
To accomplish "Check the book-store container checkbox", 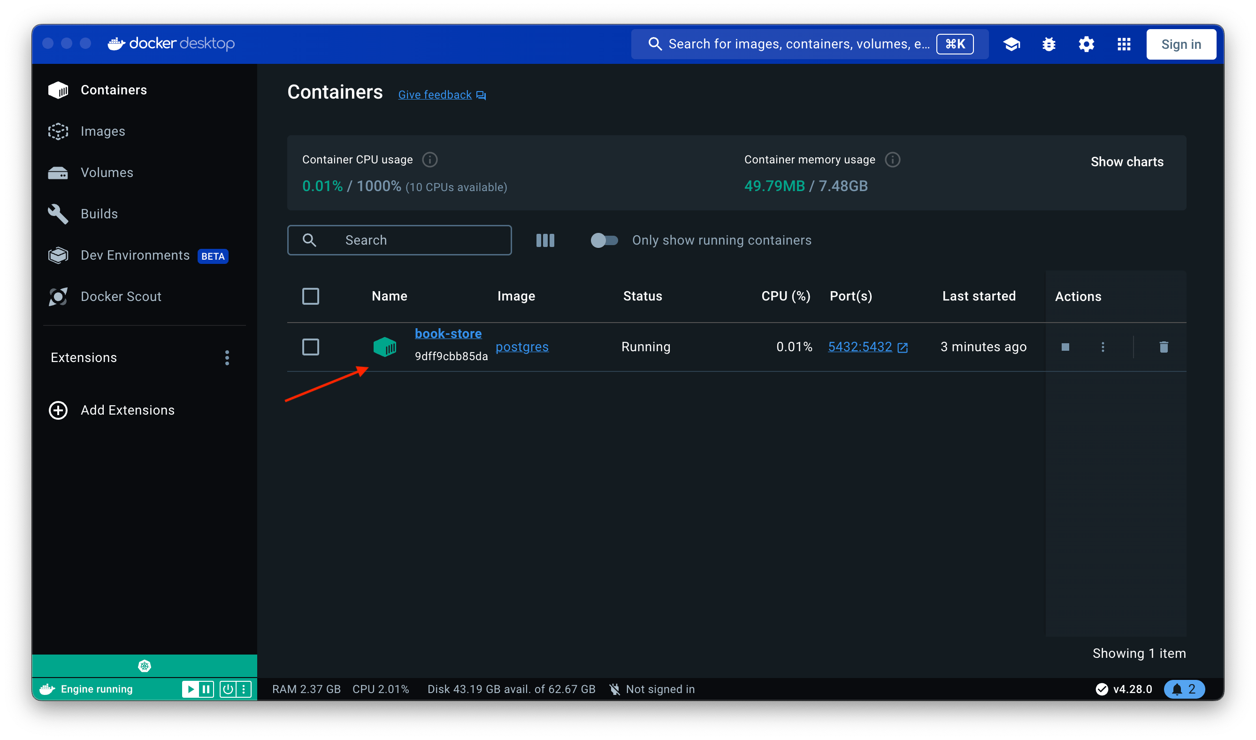I will click(311, 346).
